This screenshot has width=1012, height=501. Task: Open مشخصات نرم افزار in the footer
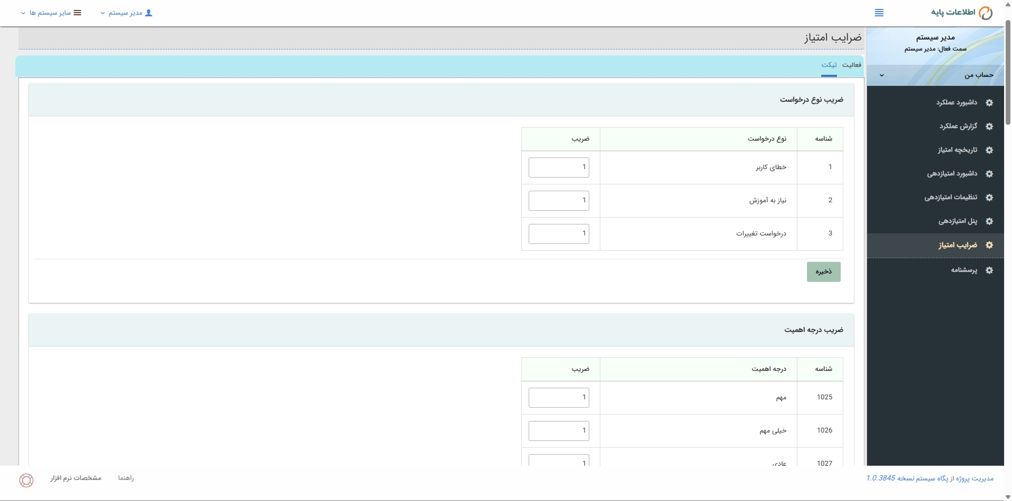tap(76, 478)
